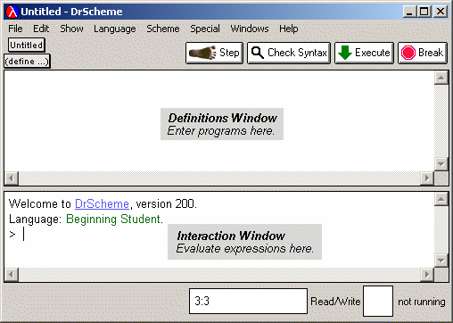
Task: Click the red Break stop-sign icon
Action: click(x=408, y=53)
